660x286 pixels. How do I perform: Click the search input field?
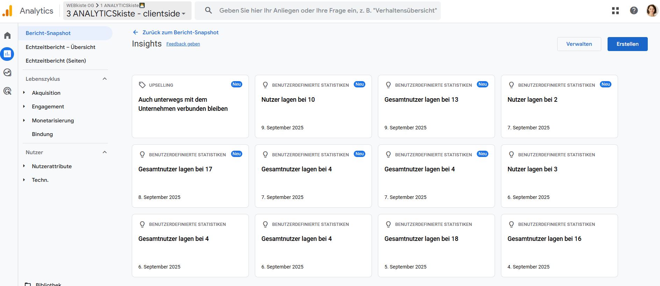click(328, 10)
